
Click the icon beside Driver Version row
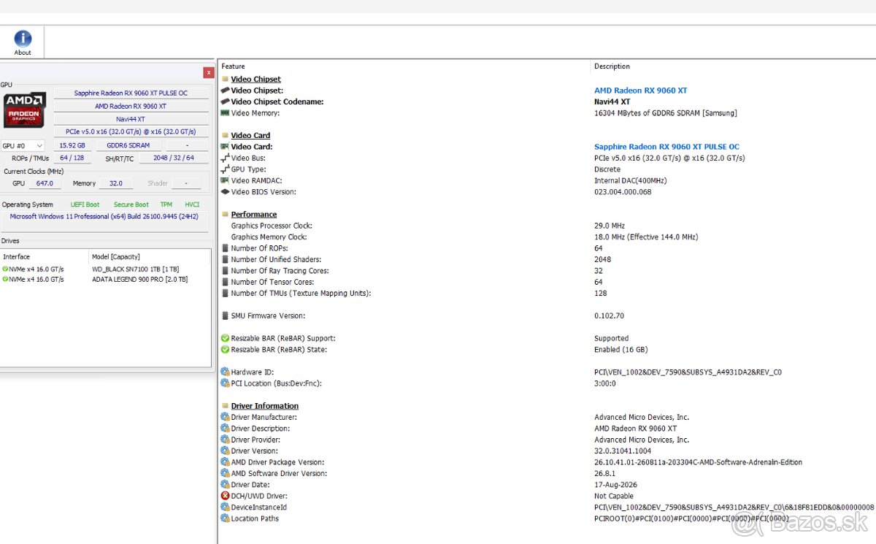(x=225, y=451)
